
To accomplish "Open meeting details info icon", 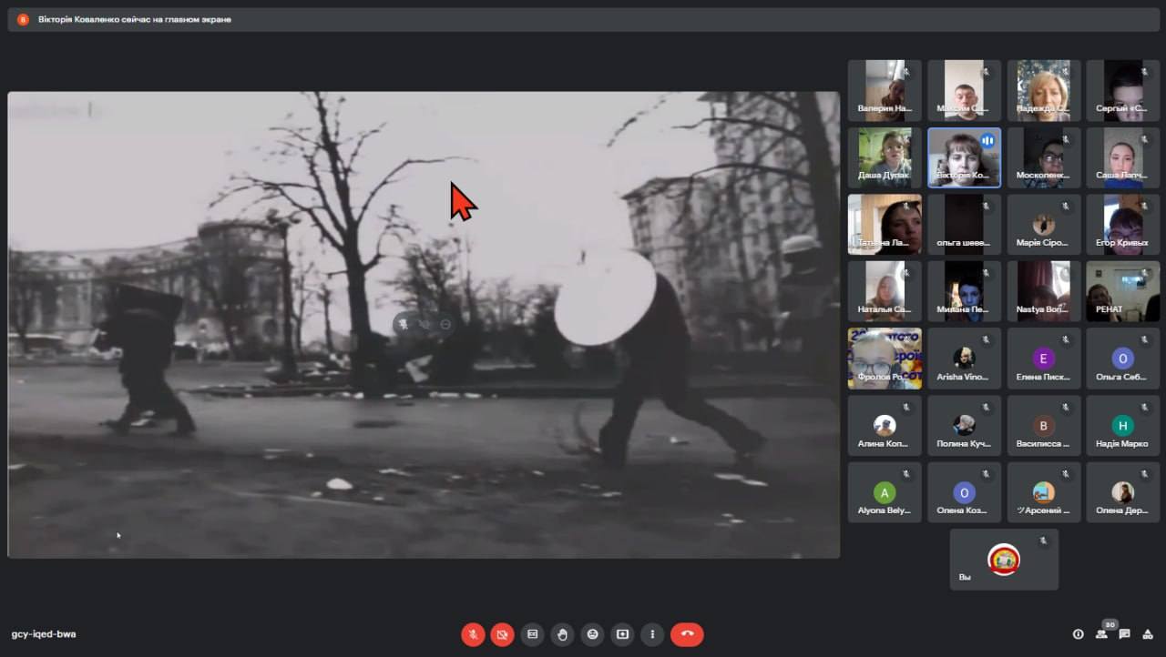I will point(1079,634).
